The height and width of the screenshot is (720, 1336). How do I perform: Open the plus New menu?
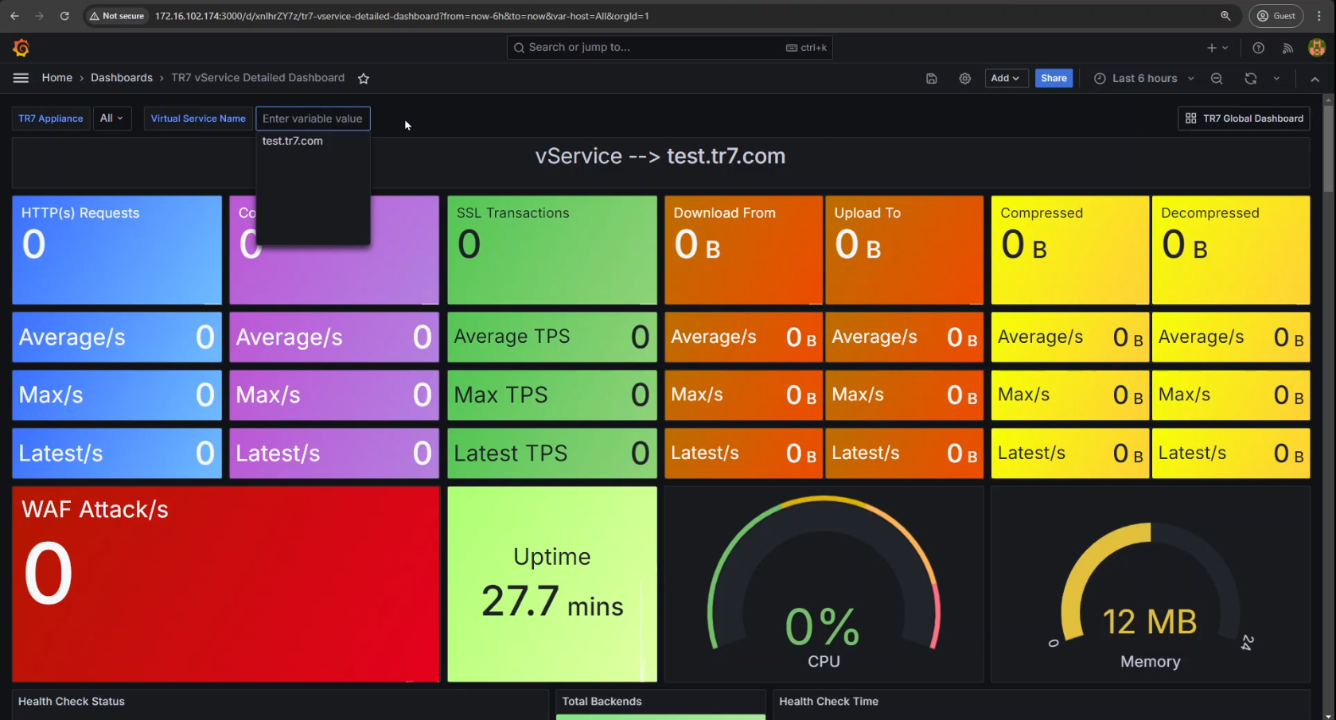point(1217,48)
